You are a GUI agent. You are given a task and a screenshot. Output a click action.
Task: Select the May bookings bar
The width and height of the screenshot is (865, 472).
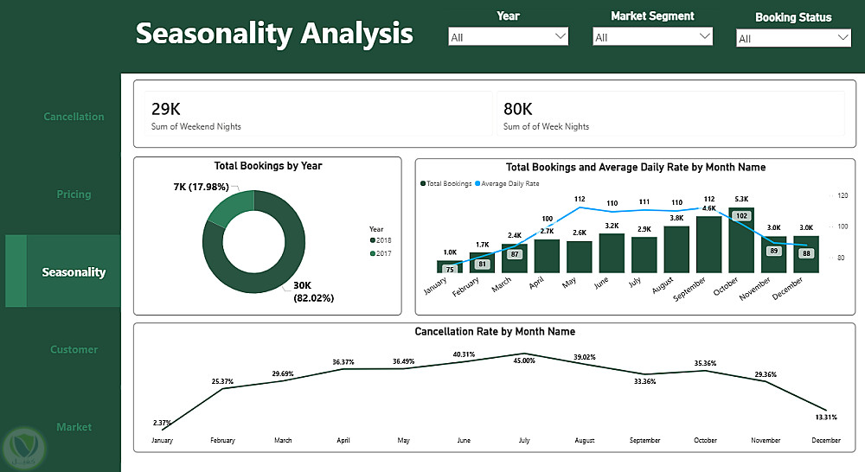click(x=580, y=257)
